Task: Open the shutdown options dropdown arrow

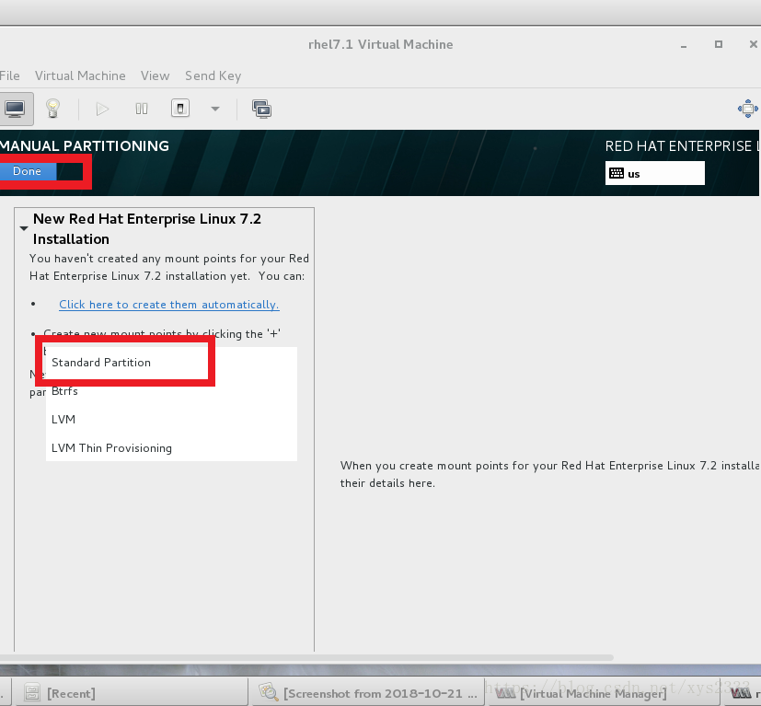Action: 215,109
